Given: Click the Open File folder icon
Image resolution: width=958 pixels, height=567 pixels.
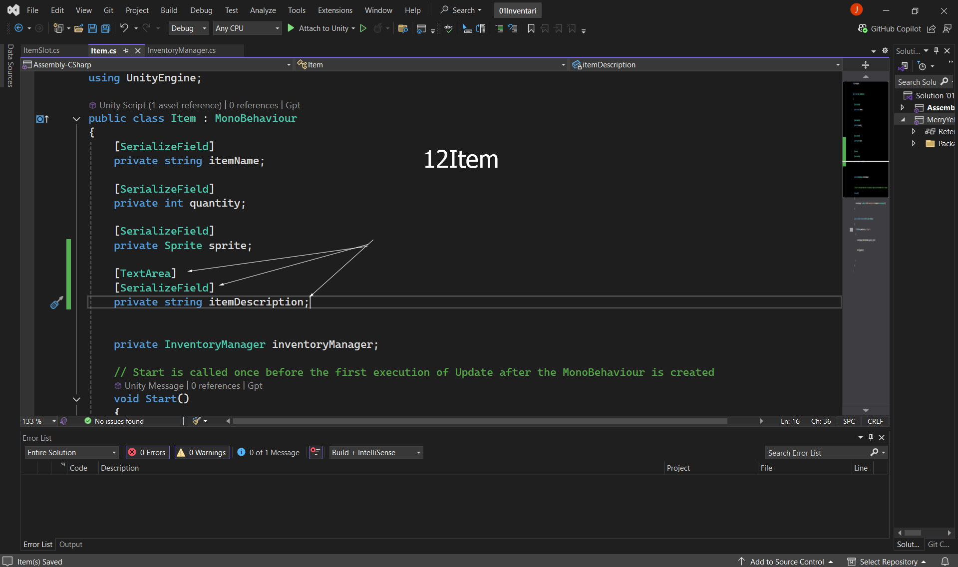Looking at the screenshot, I should pyautogui.click(x=78, y=28).
